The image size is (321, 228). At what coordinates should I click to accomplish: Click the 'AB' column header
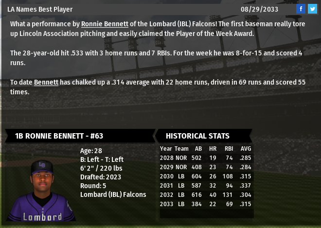point(198,149)
